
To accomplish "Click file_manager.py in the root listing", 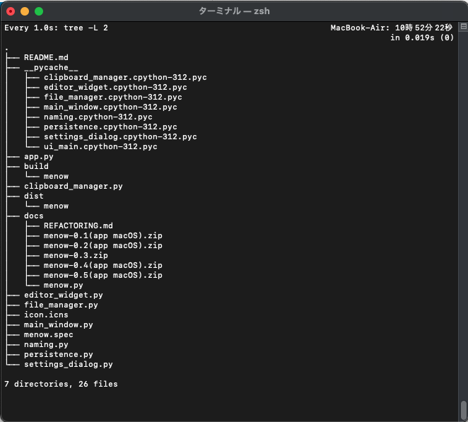I will coord(61,305).
